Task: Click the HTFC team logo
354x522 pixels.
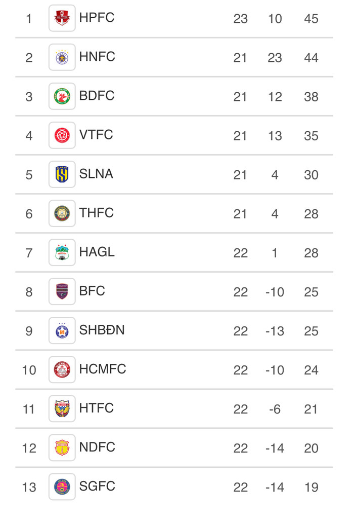Action: pyautogui.click(x=62, y=408)
